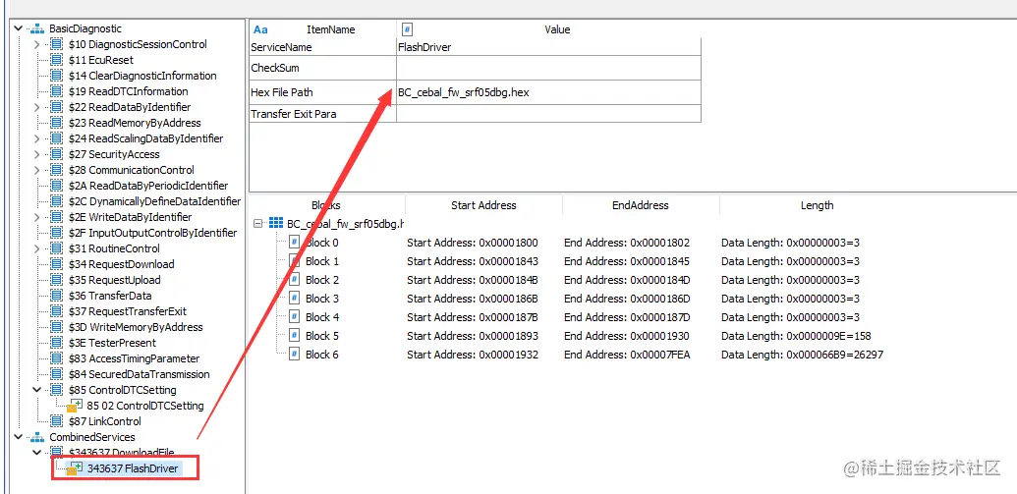The image size is (1017, 494).
Task: Click Block 2 Start Address 0x0000184B
Action: (x=473, y=280)
